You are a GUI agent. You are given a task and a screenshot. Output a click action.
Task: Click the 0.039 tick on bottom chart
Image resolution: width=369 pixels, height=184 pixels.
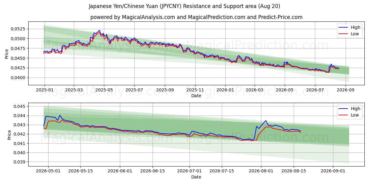pos(20,162)
